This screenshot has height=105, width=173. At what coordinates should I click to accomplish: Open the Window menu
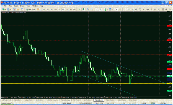click(x=35, y=6)
